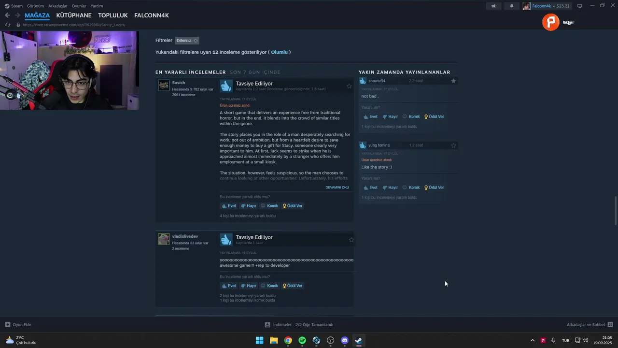Screen dimensions: 618x348
Task: Open the Arkadaşlar menu
Action: (58, 6)
